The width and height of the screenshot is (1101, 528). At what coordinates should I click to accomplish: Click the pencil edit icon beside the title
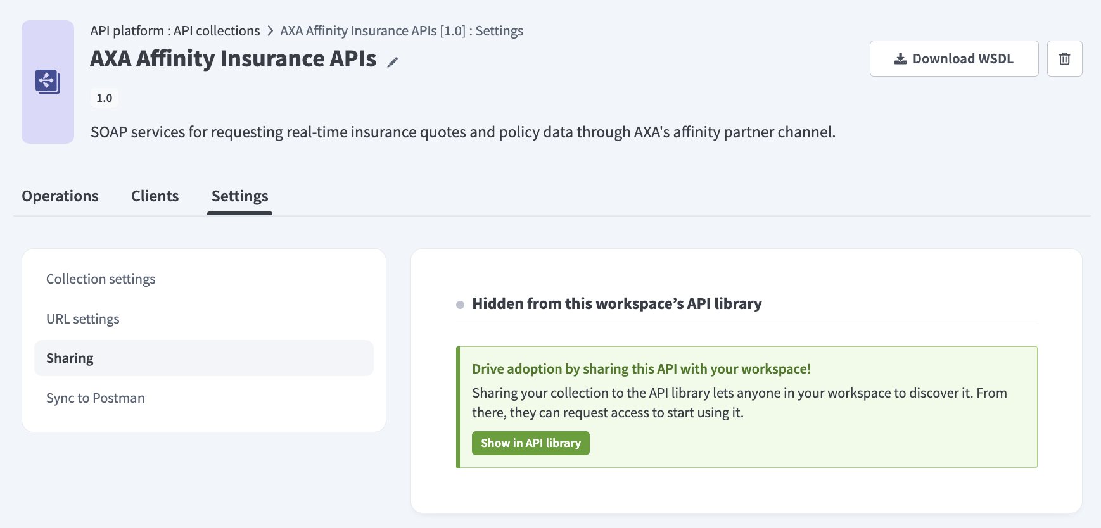393,62
